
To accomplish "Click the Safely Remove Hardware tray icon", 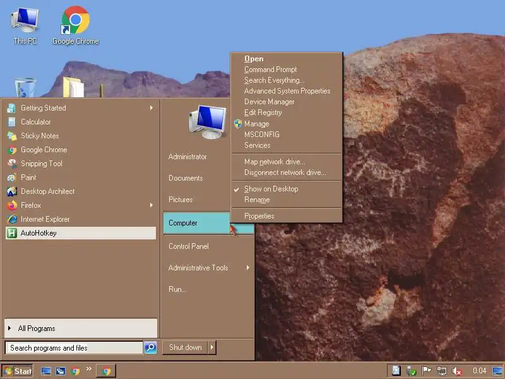I will pos(412,371).
